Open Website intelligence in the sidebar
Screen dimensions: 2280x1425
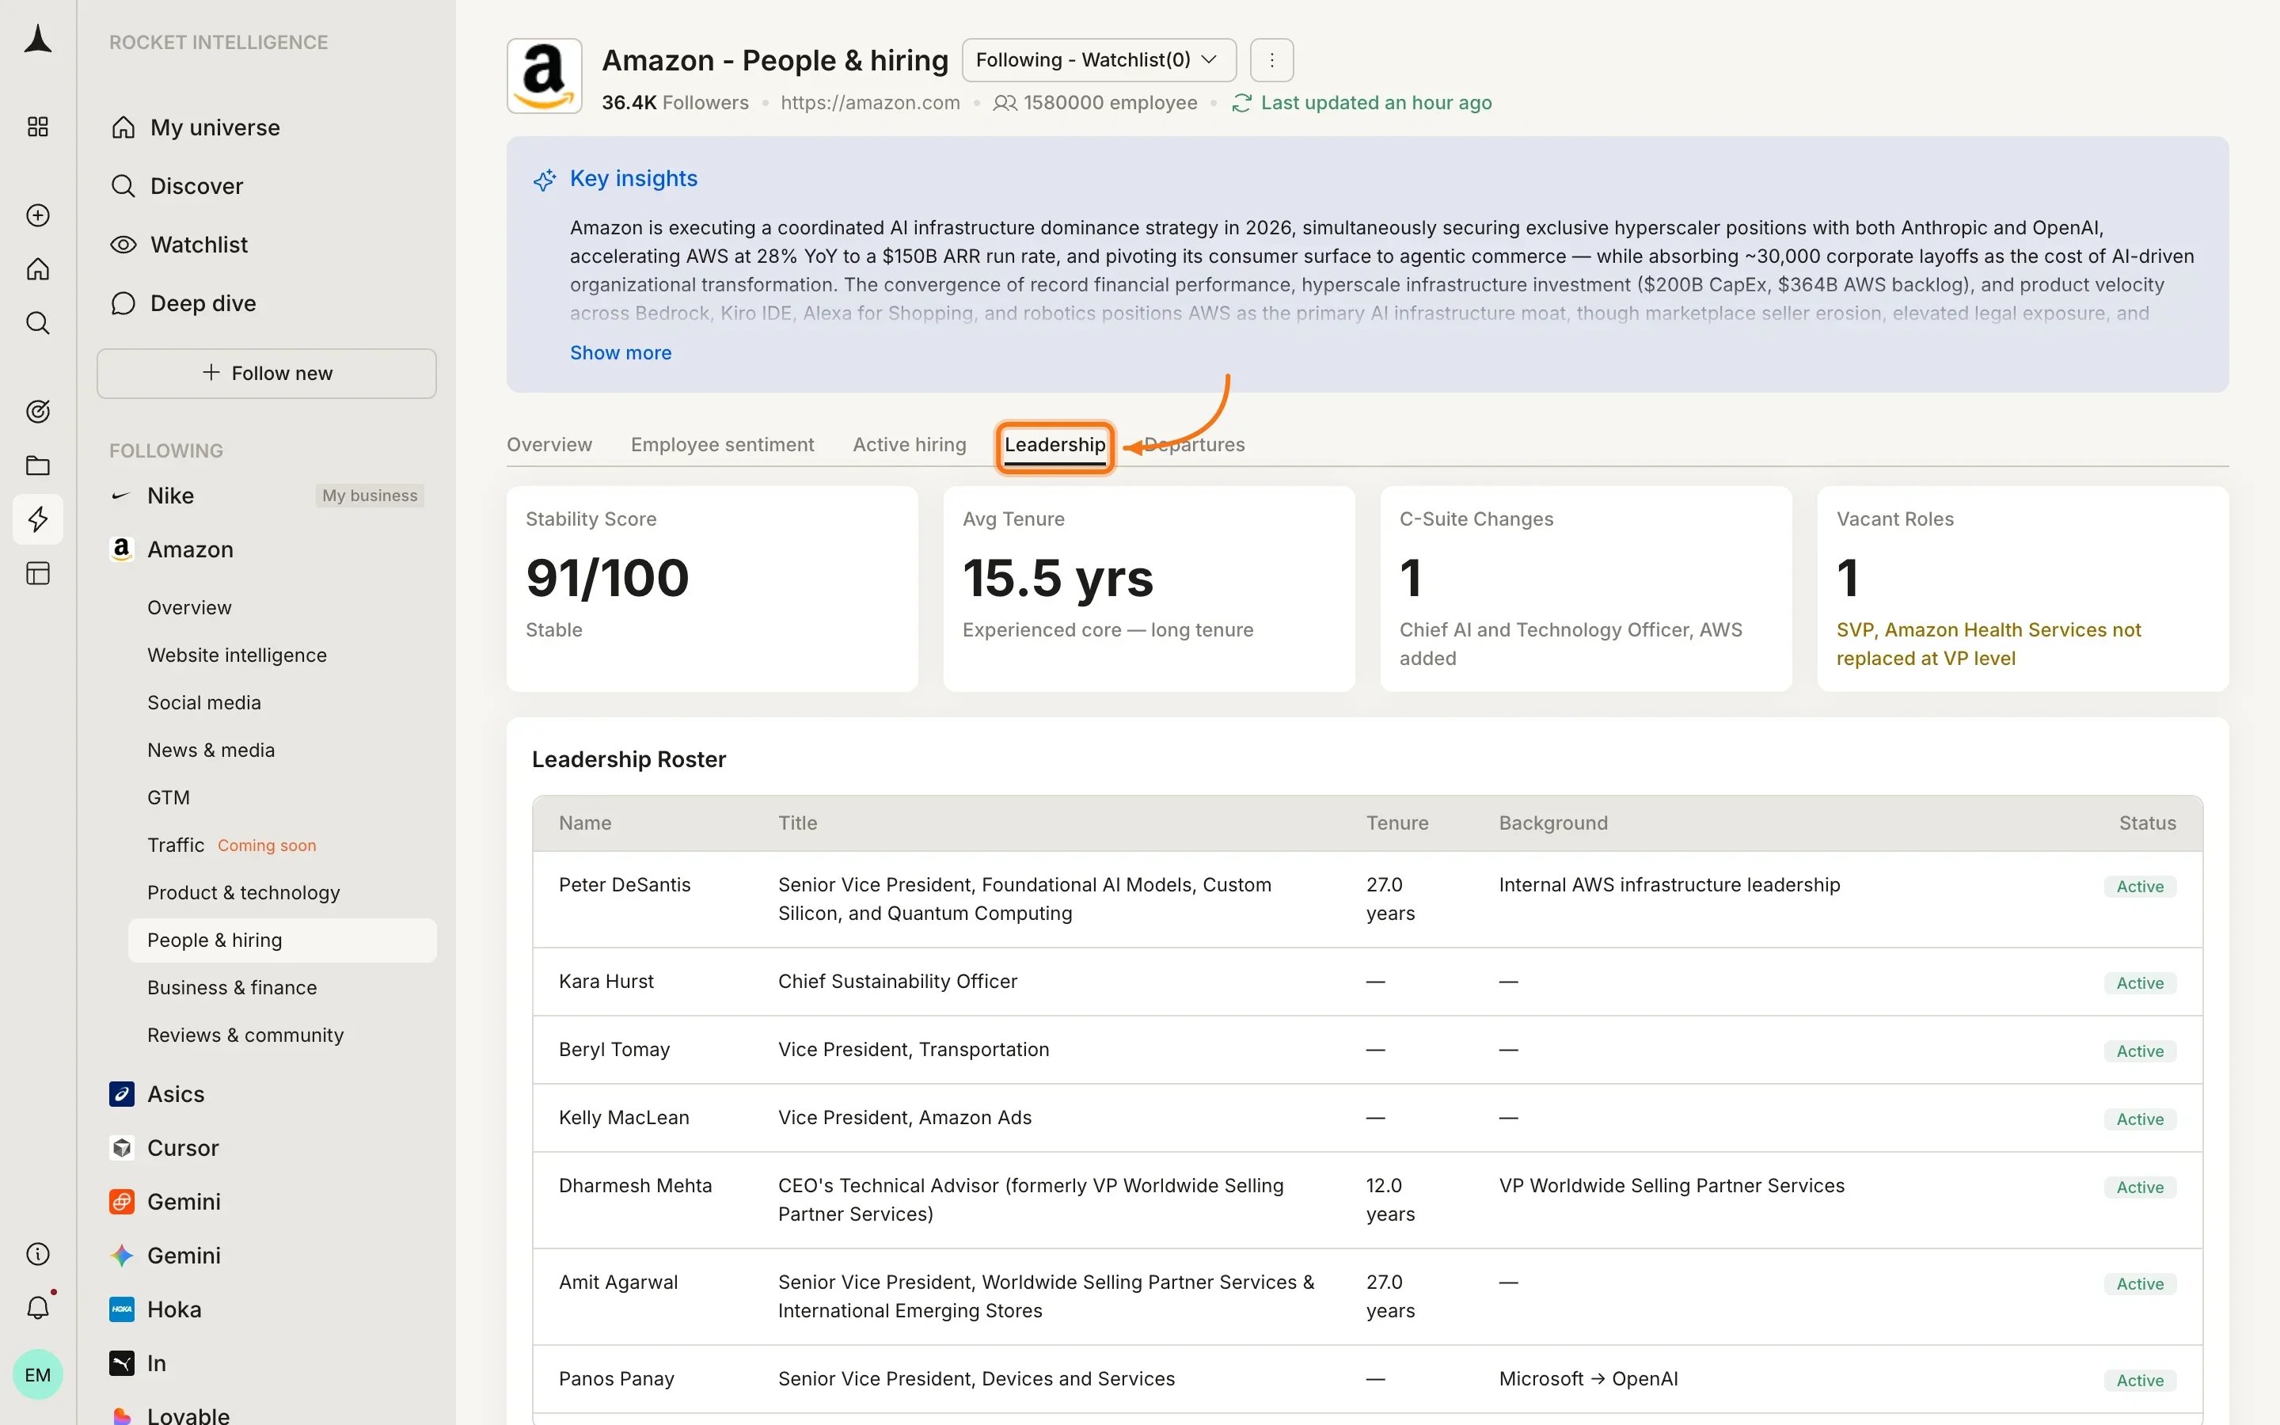[x=237, y=655]
